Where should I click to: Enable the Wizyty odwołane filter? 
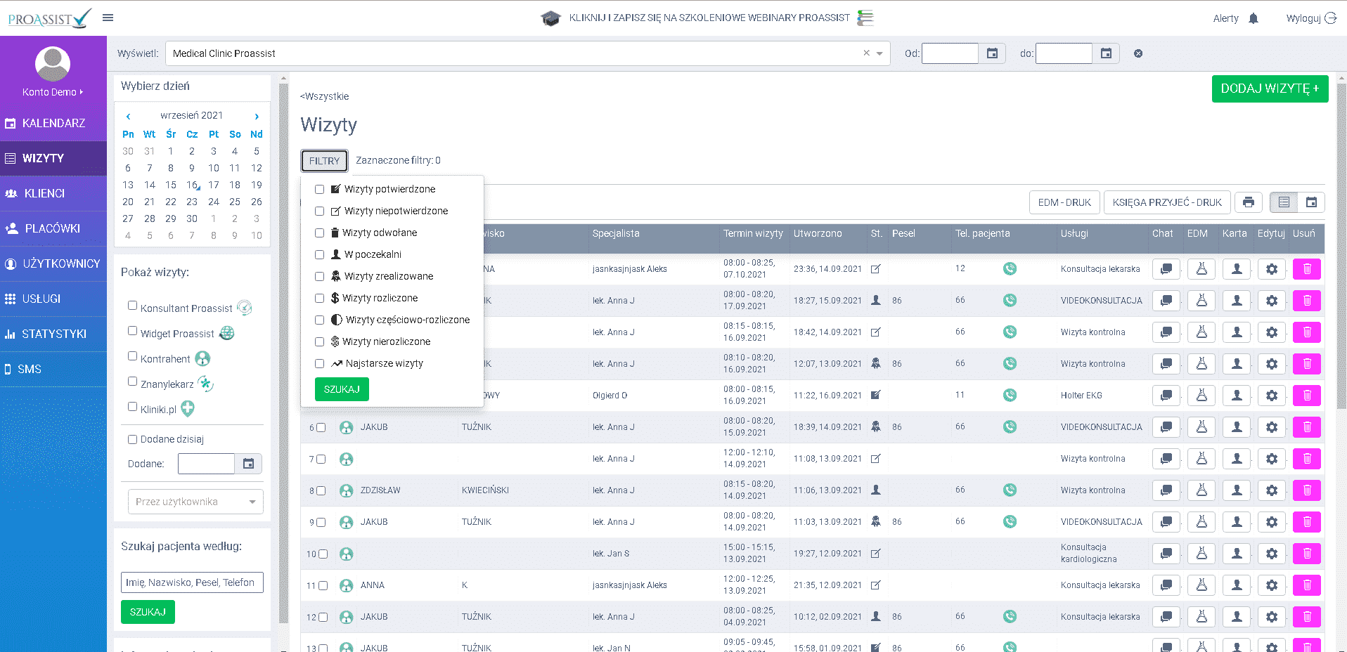tap(320, 233)
